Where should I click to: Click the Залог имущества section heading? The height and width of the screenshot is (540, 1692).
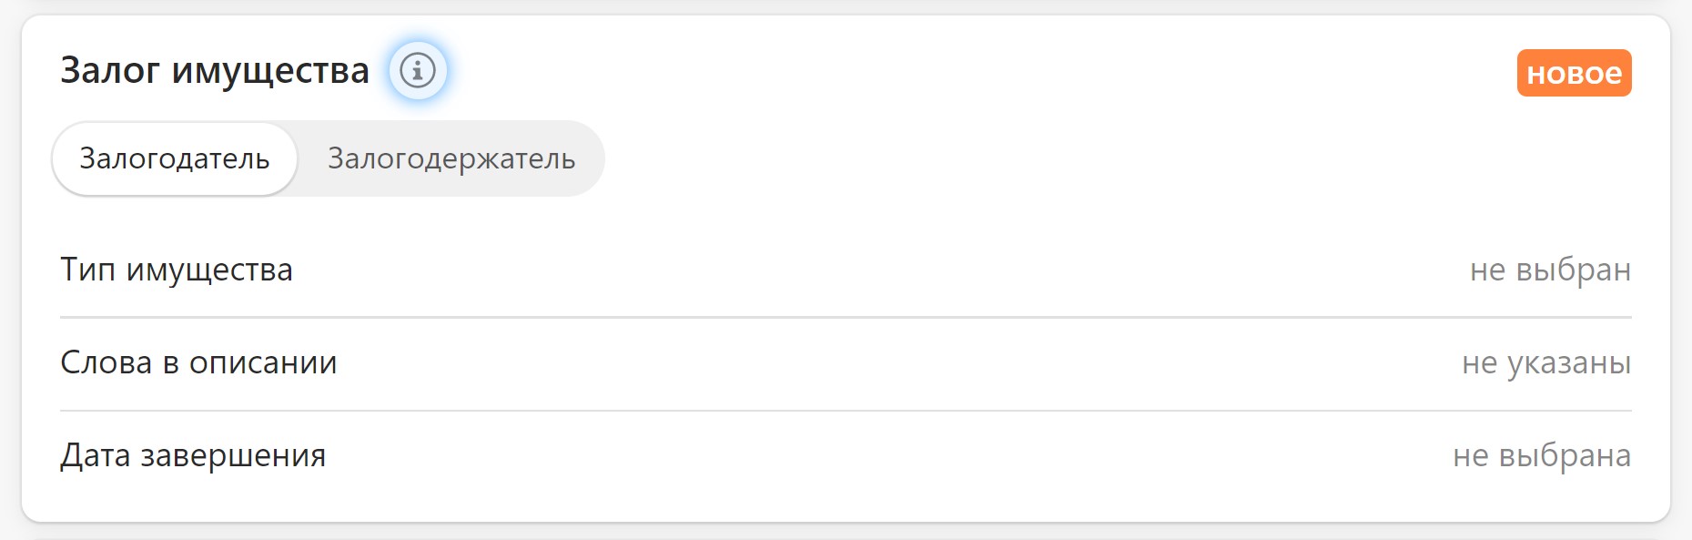(x=215, y=70)
